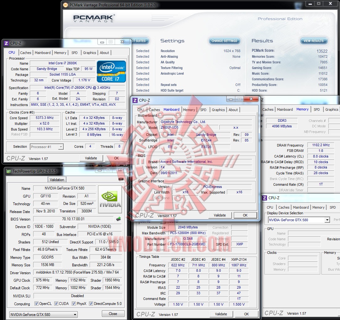This screenshot has width=340, height=320.
Task: Click the GPU-Z screenshot camera icon
Action: [121, 179]
